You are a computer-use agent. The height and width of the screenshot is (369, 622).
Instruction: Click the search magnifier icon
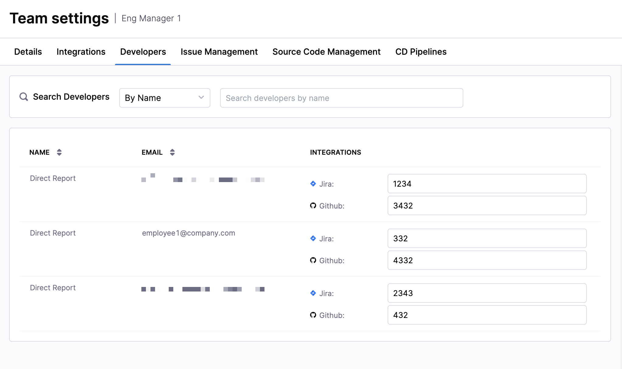(24, 97)
